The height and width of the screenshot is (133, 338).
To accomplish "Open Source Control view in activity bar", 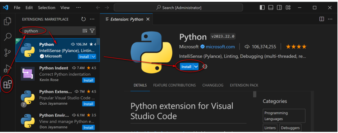I will [x=7, y=53].
